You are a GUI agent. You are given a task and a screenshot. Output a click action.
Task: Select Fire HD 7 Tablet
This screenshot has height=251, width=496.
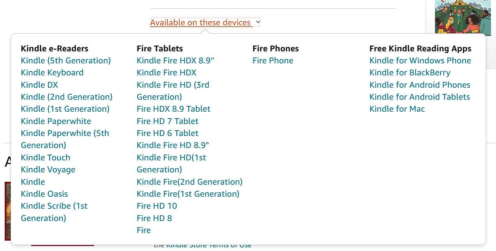point(167,121)
